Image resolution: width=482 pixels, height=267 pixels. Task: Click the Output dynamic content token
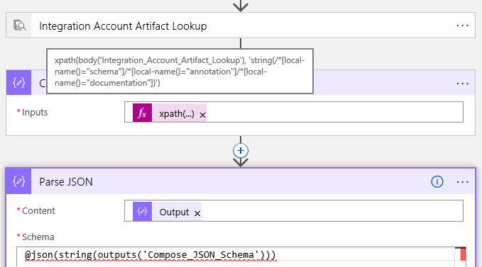pyautogui.click(x=174, y=212)
